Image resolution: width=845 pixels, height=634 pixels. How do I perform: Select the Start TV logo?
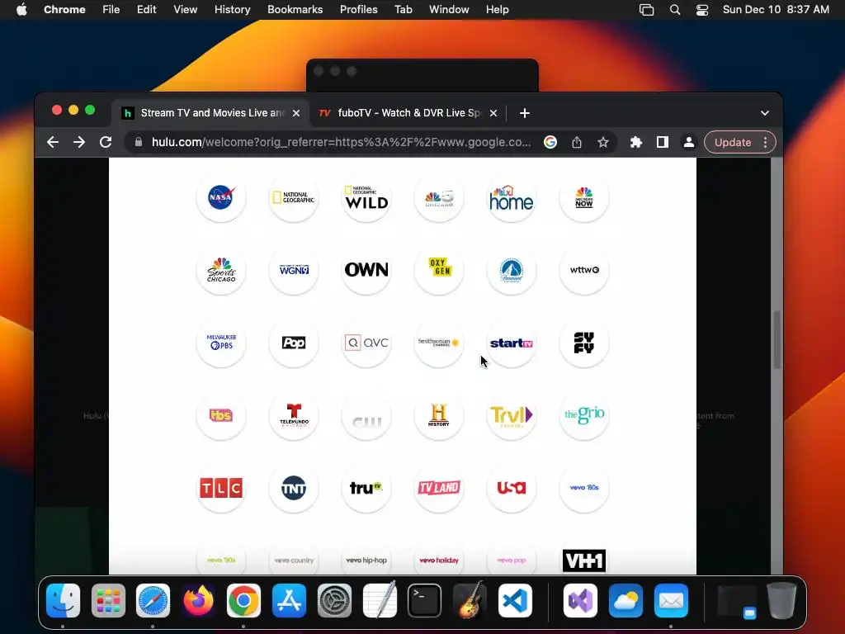512,343
